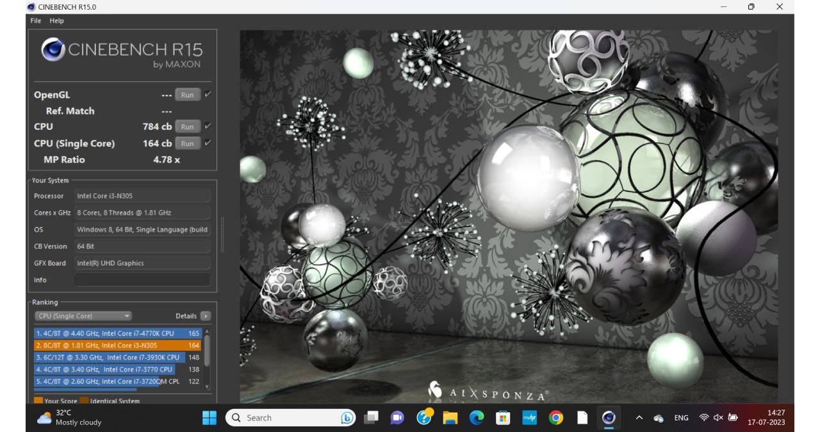820x432 pixels.
Task: Run the CPU benchmark
Action: coord(187,127)
